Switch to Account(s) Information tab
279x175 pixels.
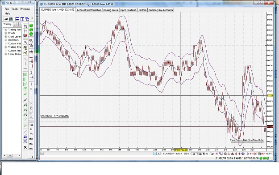tap(89, 10)
